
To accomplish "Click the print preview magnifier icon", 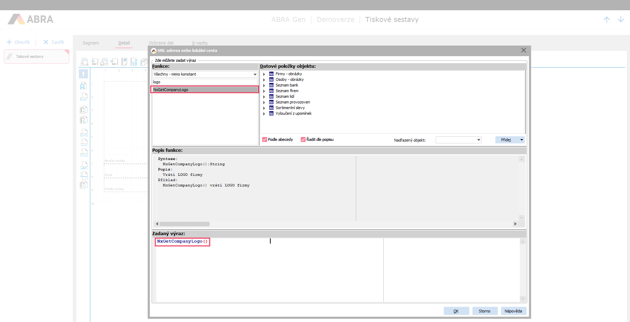I will (84, 62).
